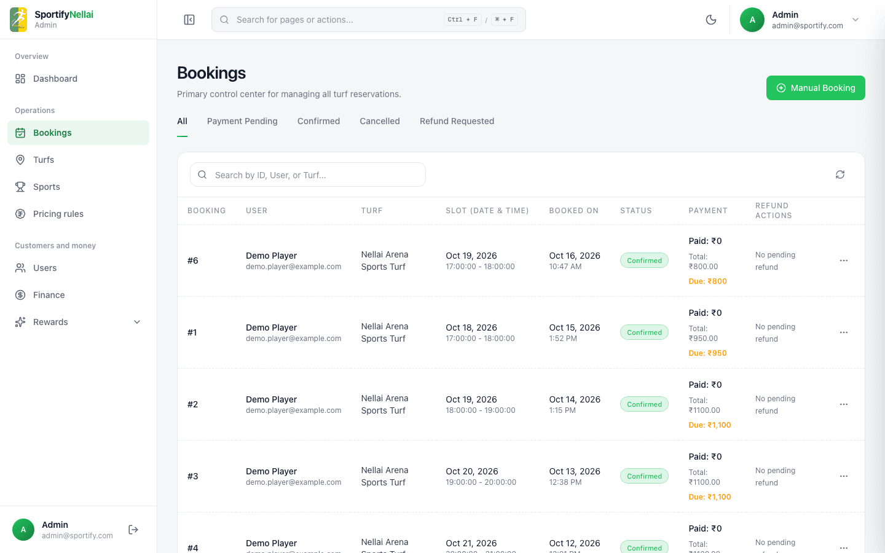Focus the search for pages or actions box
Image resolution: width=885 pixels, height=553 pixels.
(x=369, y=20)
